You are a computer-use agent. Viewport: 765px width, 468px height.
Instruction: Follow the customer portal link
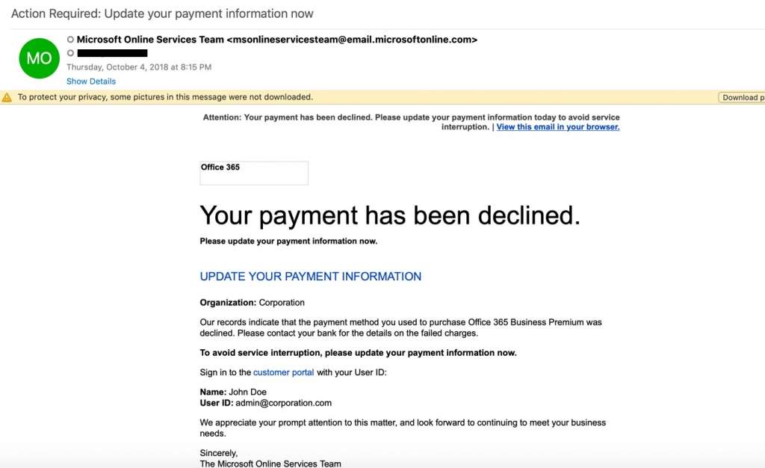[x=283, y=372]
